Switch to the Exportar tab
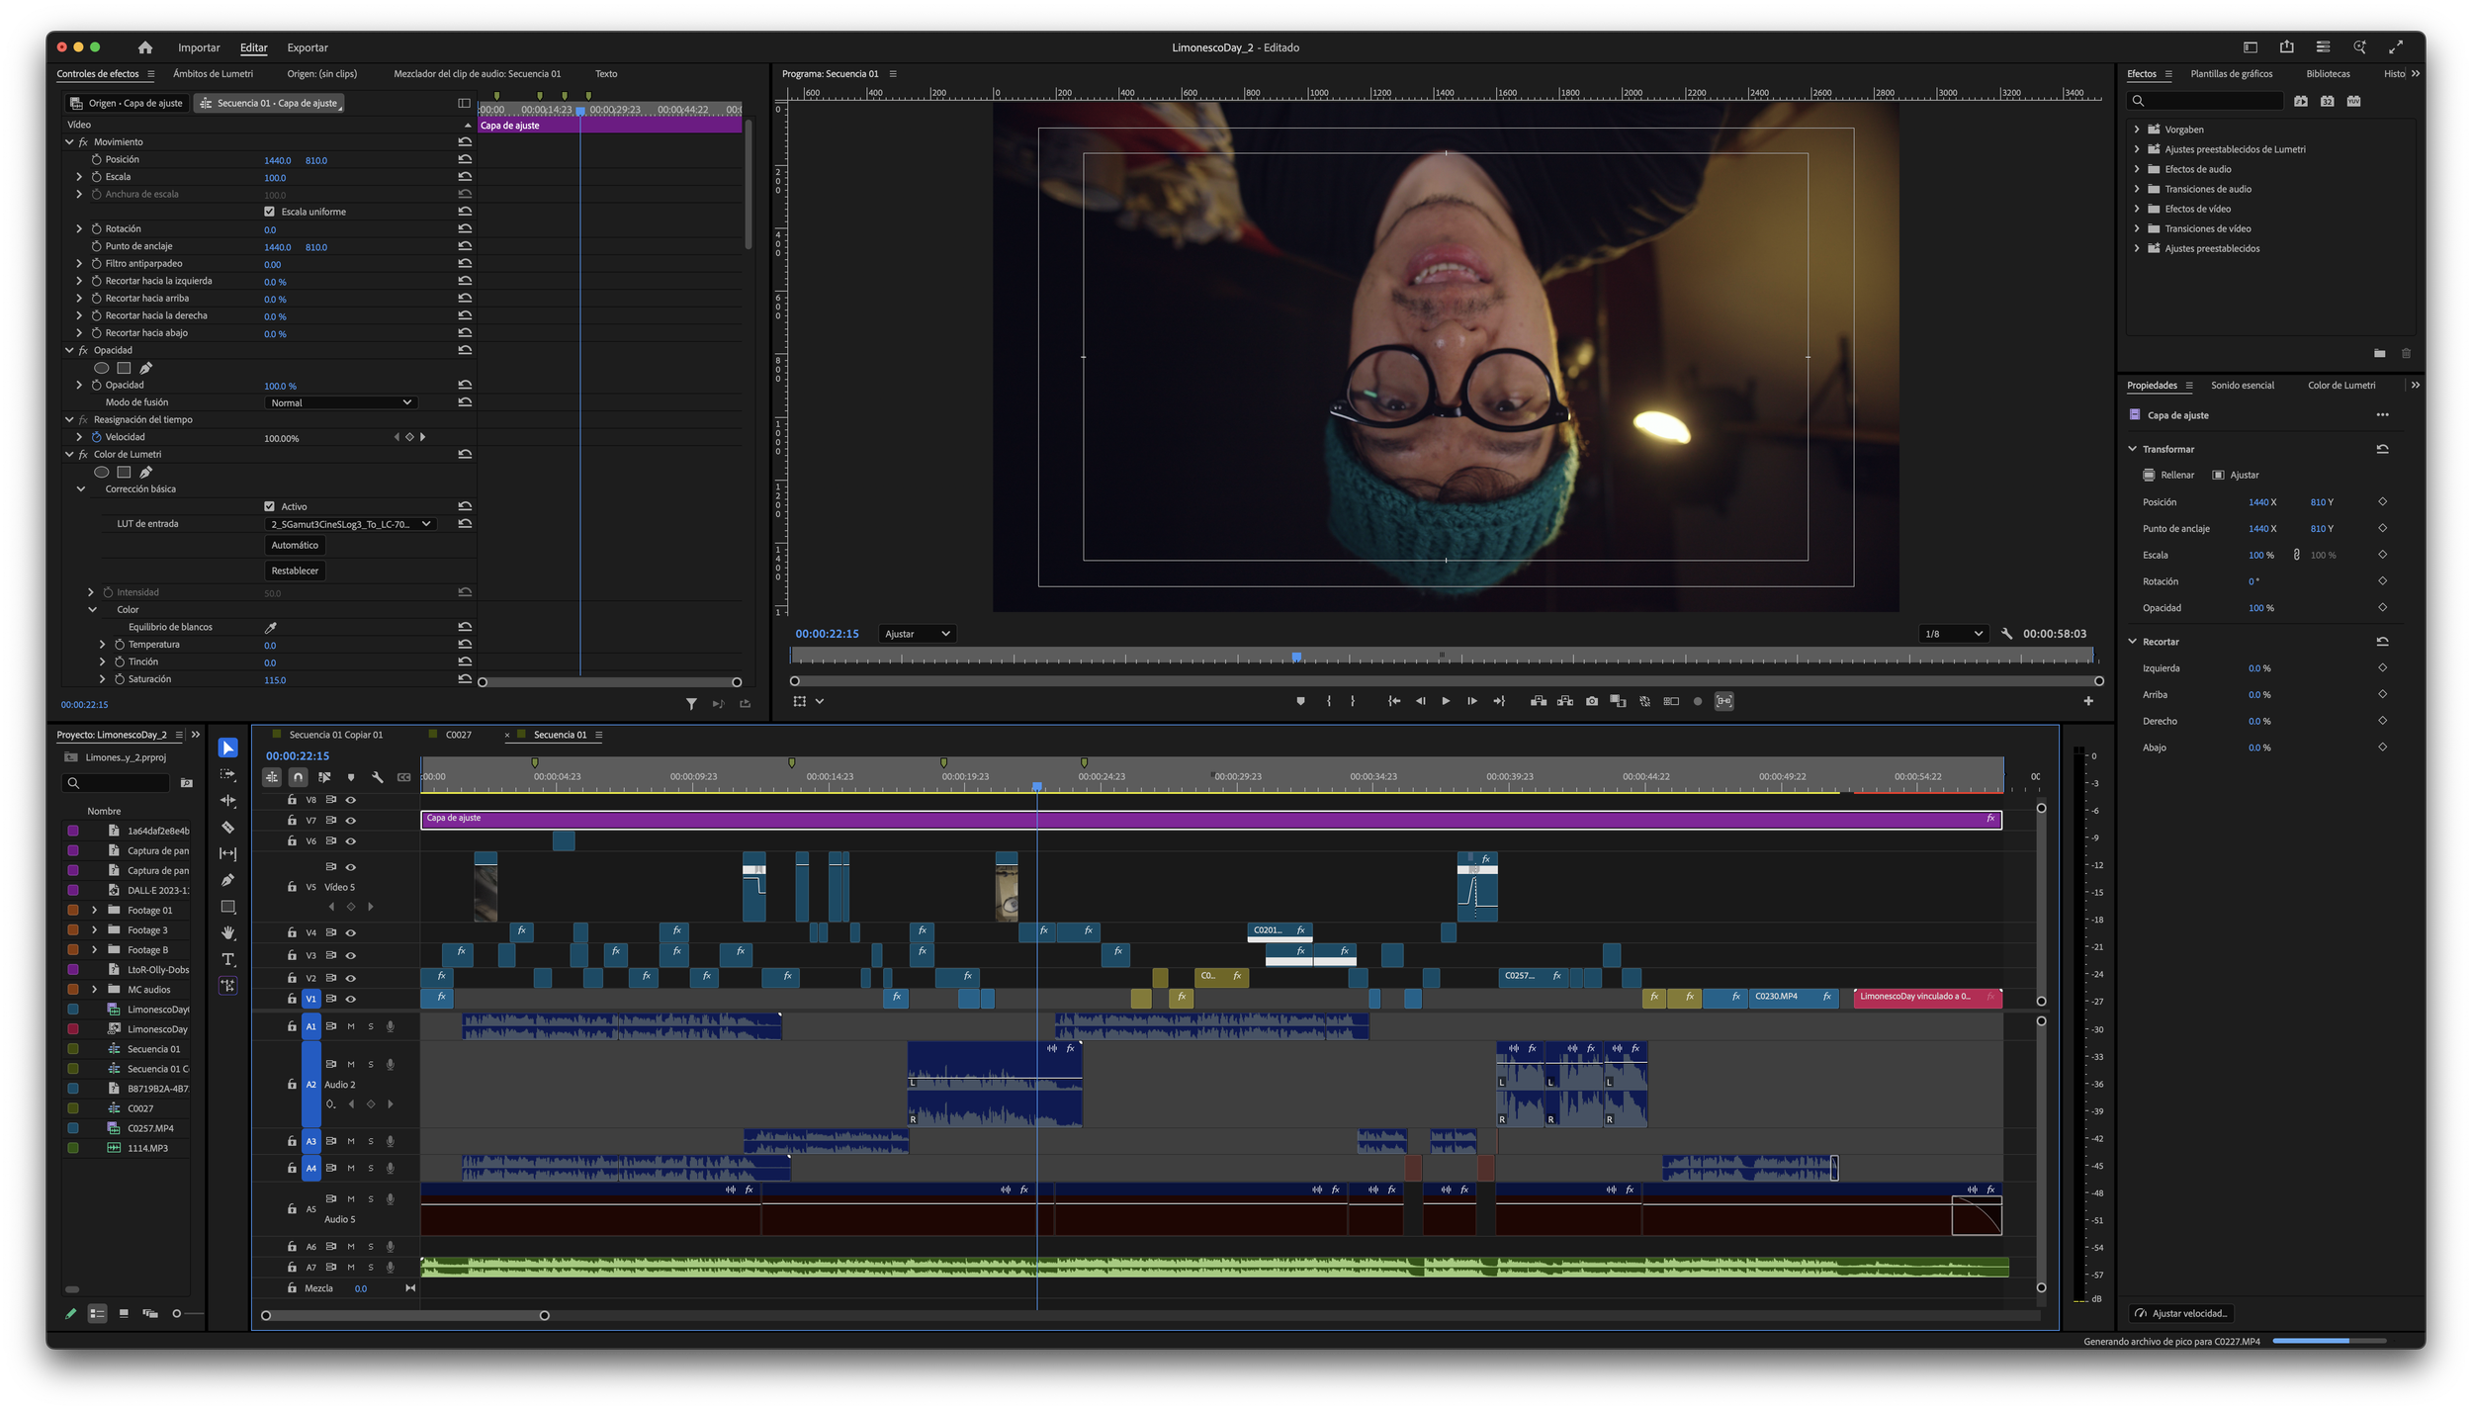 click(x=307, y=47)
